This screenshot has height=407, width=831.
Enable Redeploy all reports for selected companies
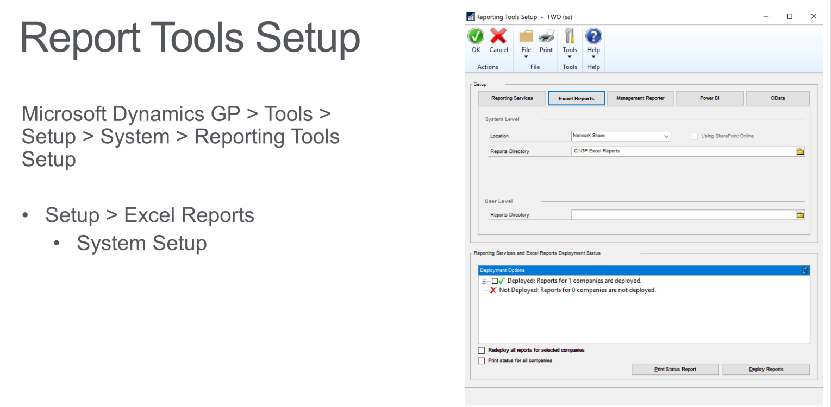[x=481, y=351]
